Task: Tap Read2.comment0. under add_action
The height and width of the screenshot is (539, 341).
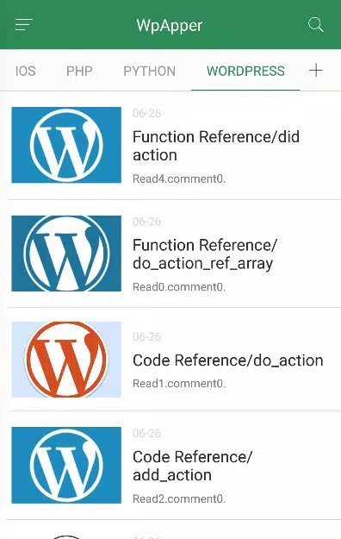Action: tap(179, 498)
